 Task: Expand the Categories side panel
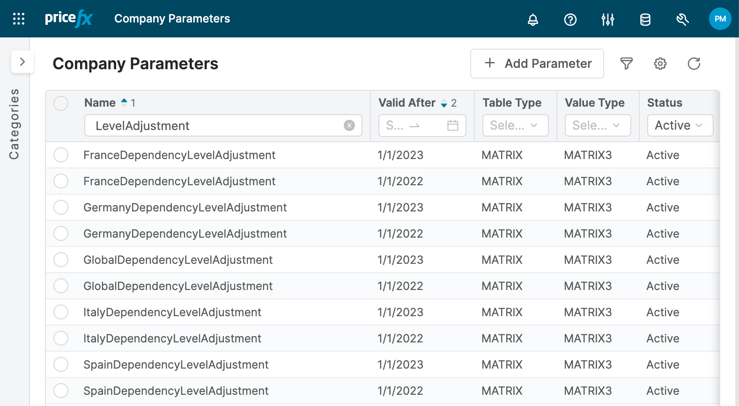(x=22, y=62)
